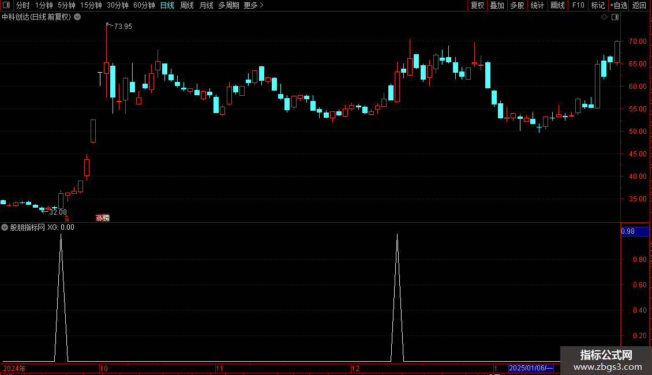Click the 70.00 price axis label

638,41
